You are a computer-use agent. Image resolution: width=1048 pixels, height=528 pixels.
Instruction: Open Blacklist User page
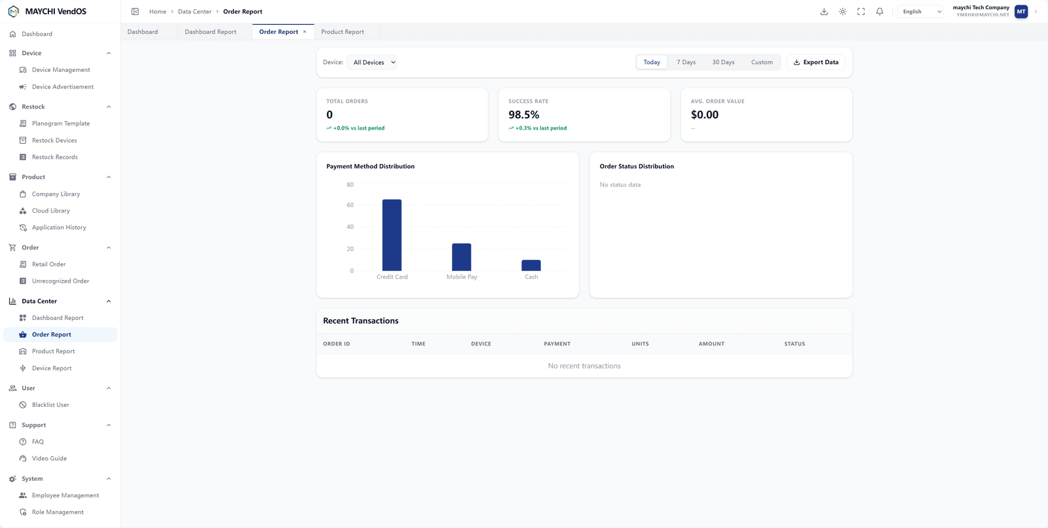pos(60,405)
